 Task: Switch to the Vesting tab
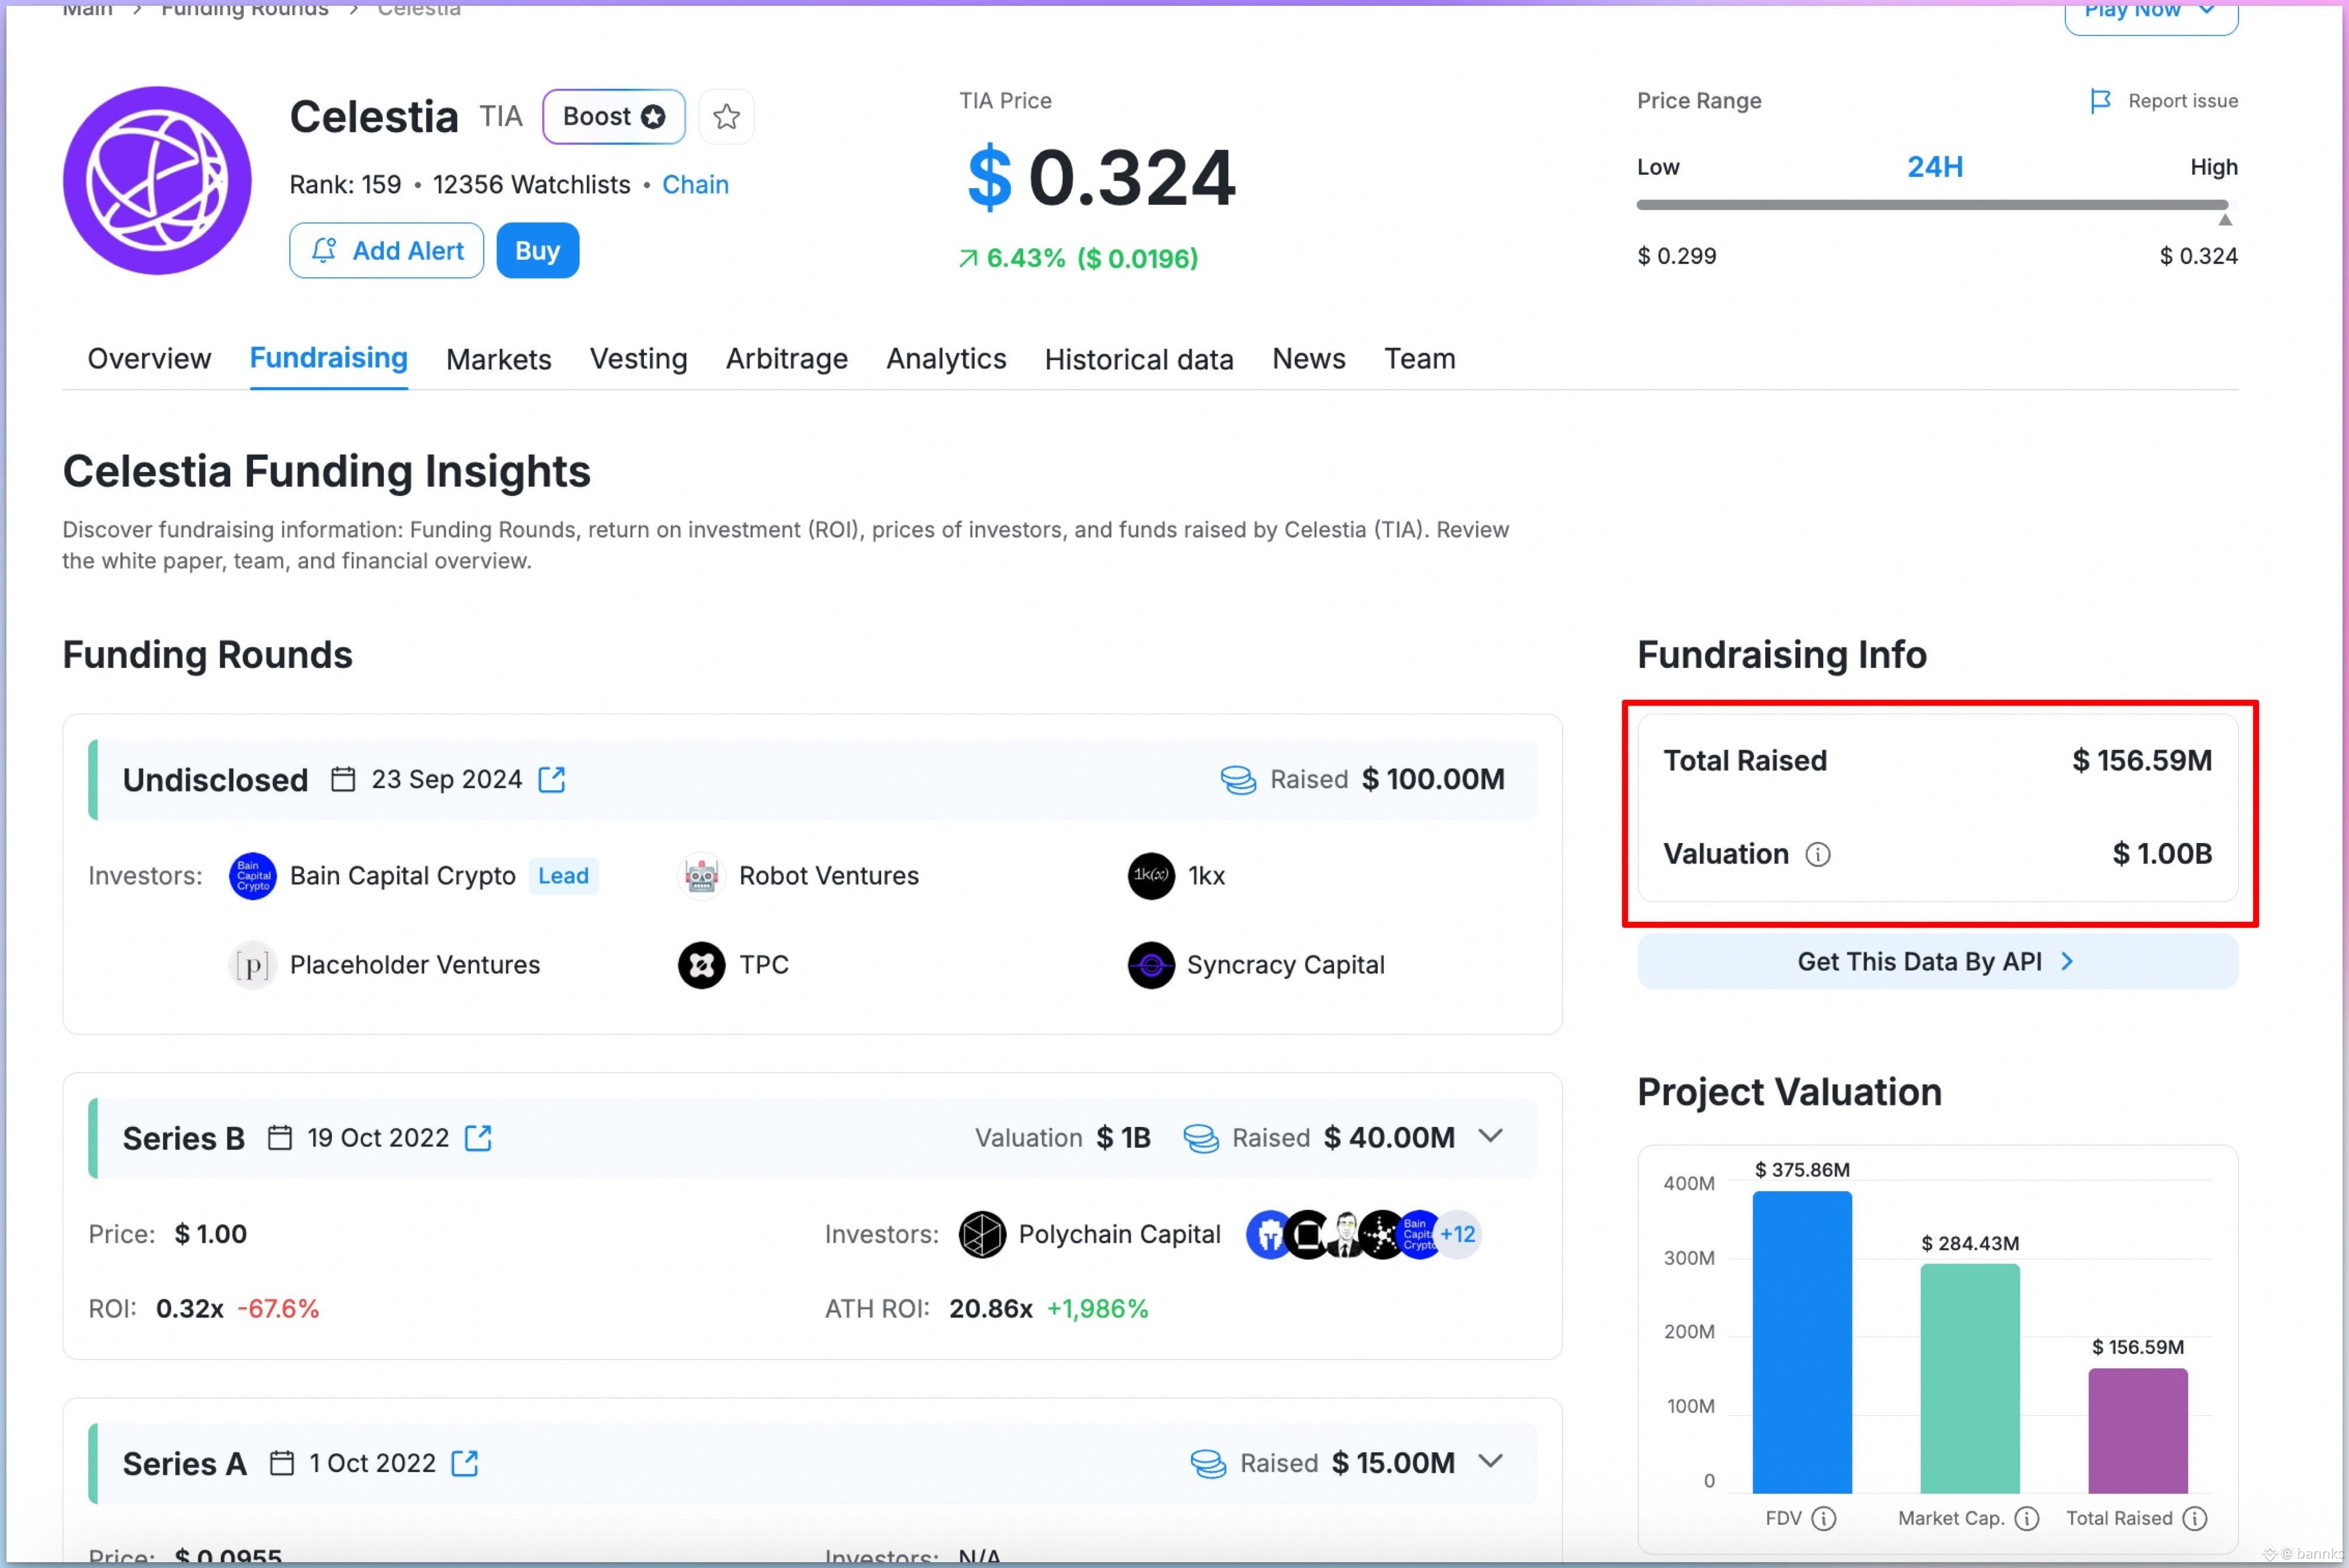(638, 359)
